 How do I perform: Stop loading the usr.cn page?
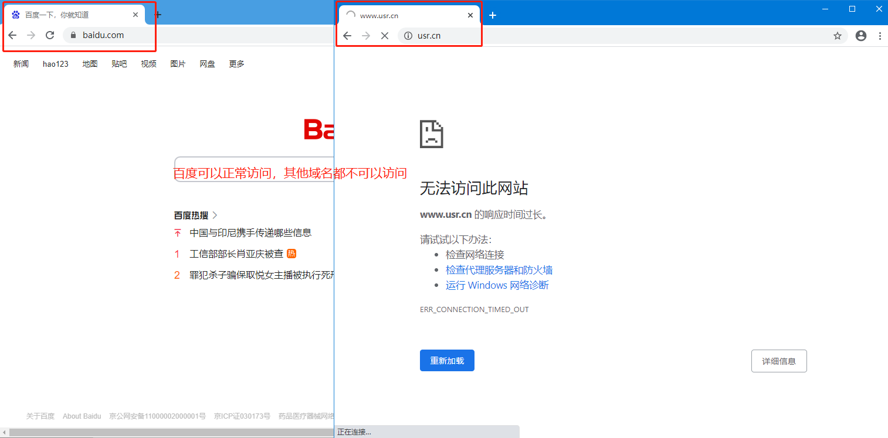pyautogui.click(x=385, y=36)
